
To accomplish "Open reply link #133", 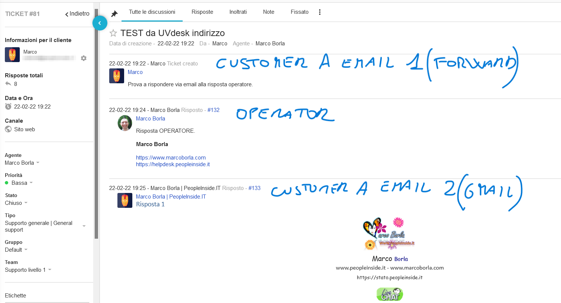I will point(254,188).
